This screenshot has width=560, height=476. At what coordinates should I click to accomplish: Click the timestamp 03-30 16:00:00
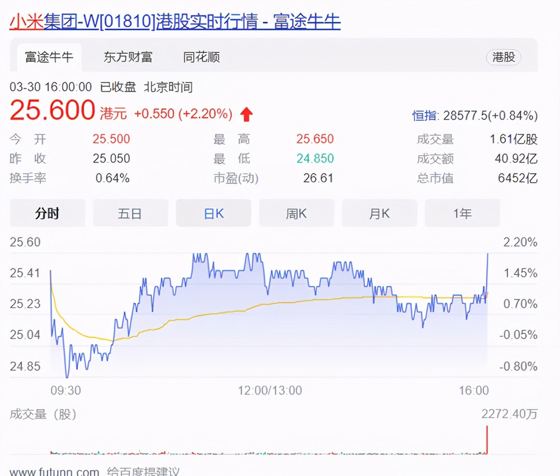coord(51,87)
